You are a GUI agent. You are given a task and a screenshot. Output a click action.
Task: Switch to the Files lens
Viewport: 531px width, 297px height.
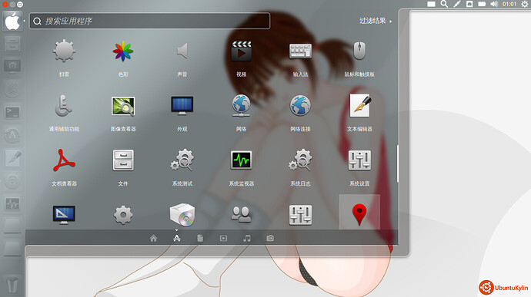pos(200,238)
